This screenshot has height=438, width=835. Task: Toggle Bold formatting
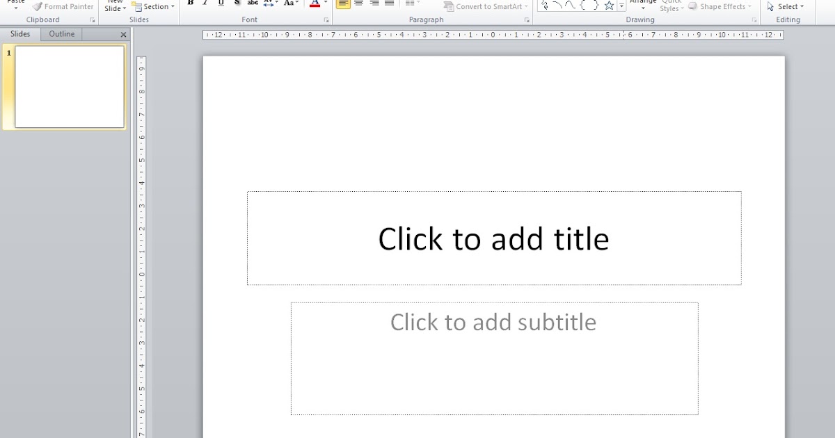coord(190,3)
